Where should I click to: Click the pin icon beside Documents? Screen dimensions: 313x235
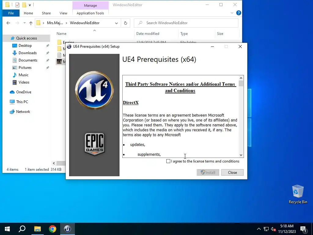[x=47, y=60]
